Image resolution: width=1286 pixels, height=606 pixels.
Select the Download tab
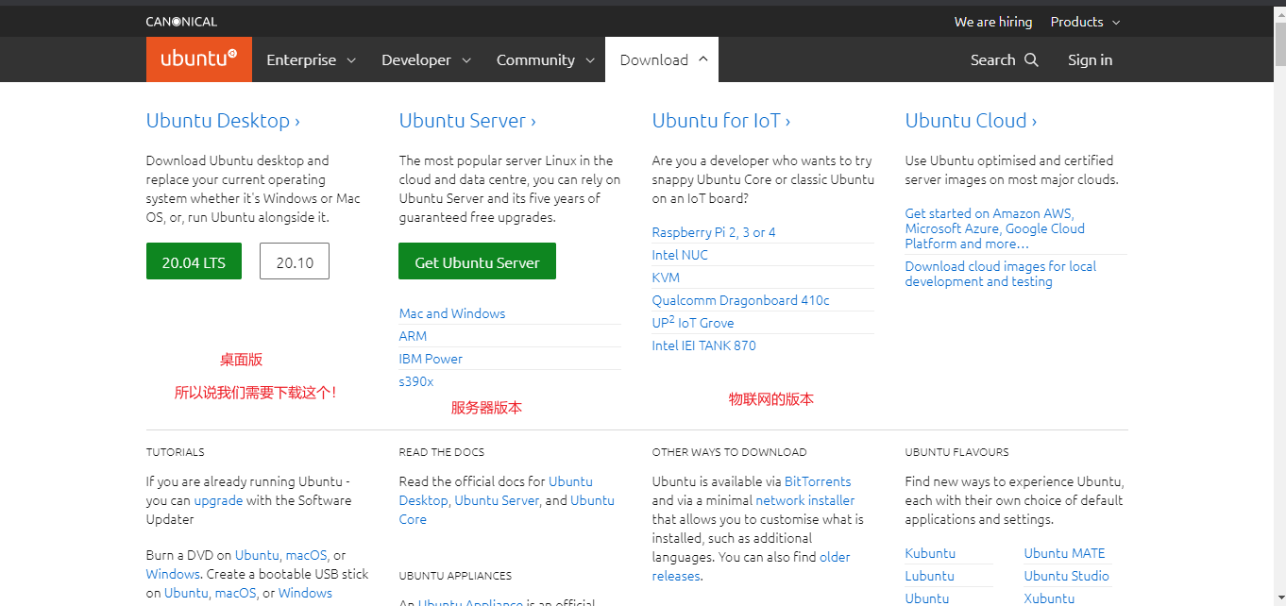tap(662, 59)
